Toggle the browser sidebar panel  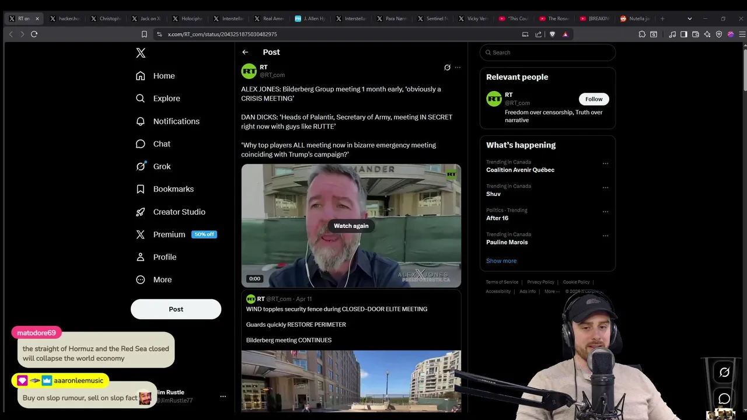[x=684, y=34]
